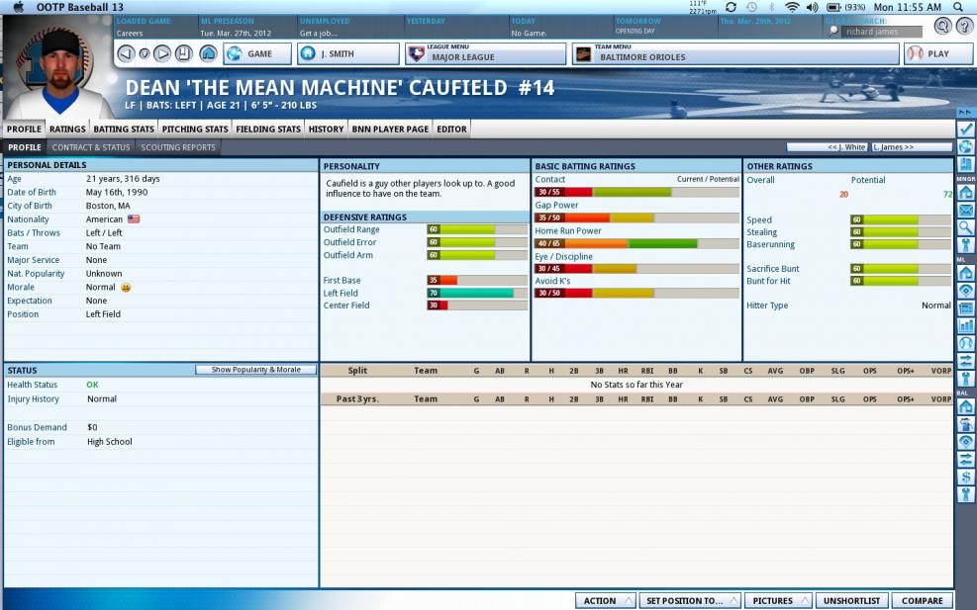This screenshot has height=610, width=977.
Task: Click the MNGR magnifier search icon in sidebar
Action: (966, 227)
